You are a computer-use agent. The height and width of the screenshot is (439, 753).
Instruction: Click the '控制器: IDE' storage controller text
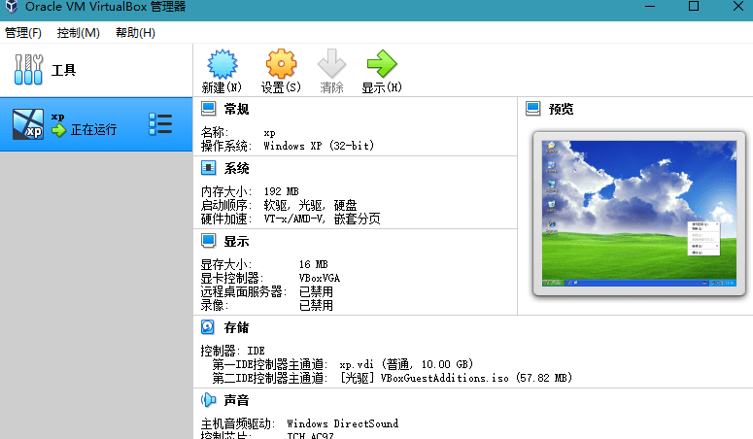232,351
